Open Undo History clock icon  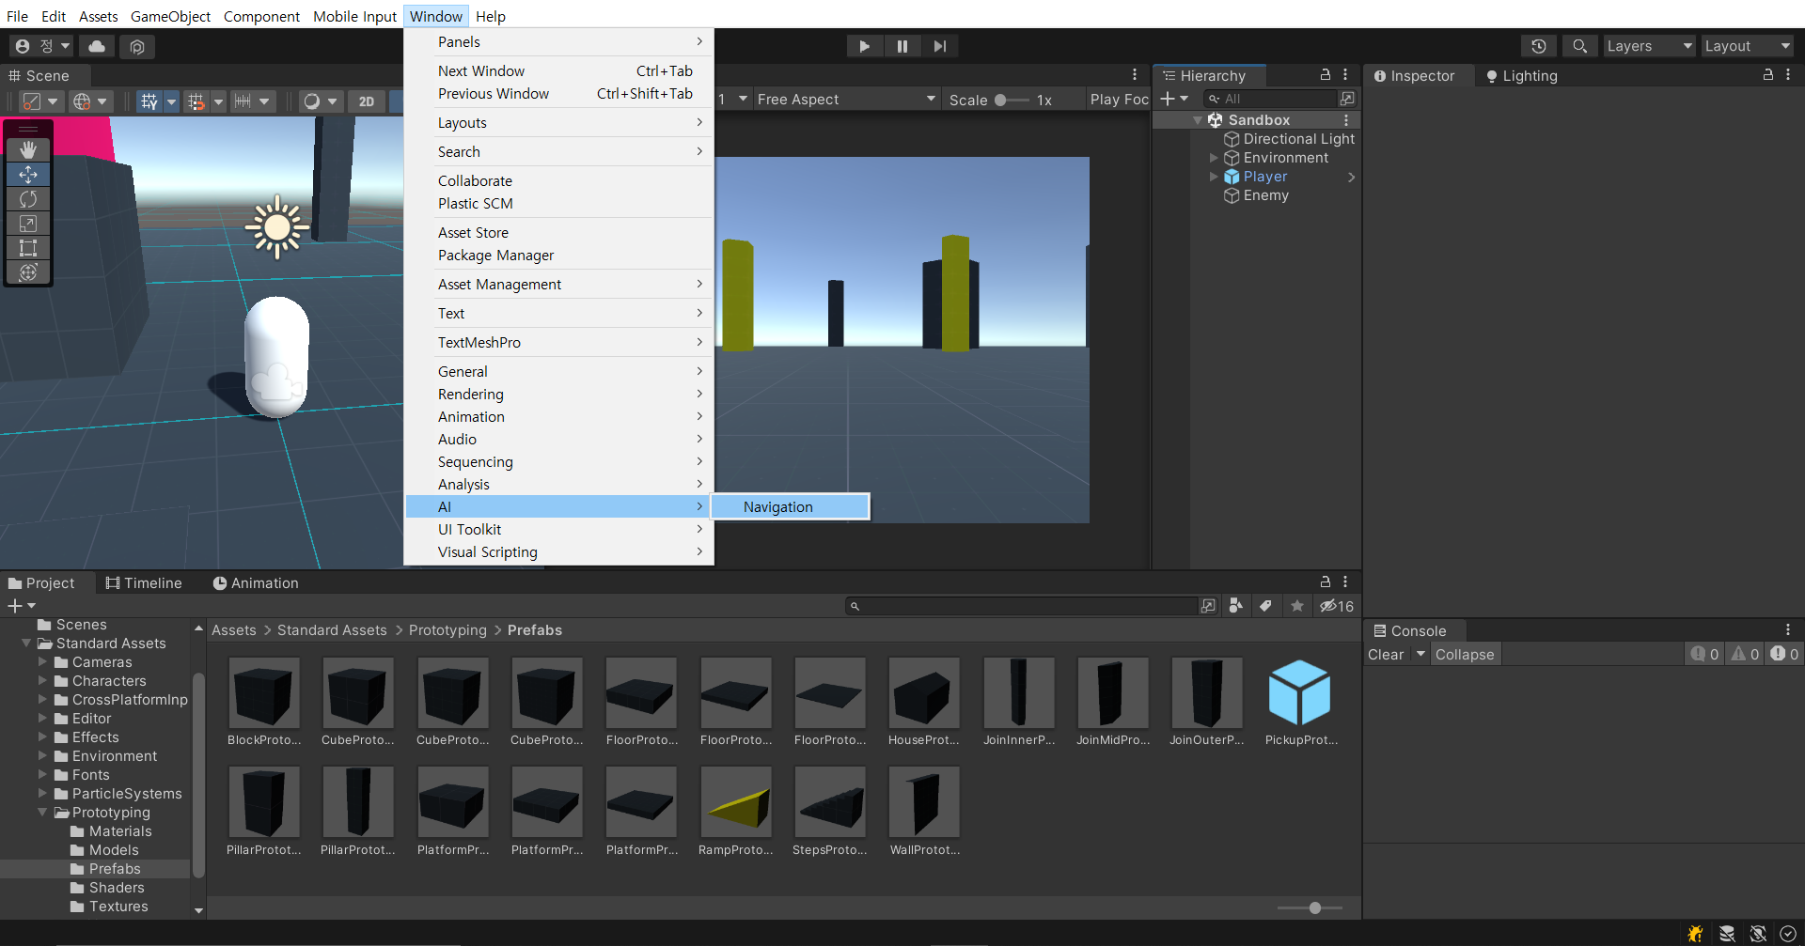(x=1538, y=46)
